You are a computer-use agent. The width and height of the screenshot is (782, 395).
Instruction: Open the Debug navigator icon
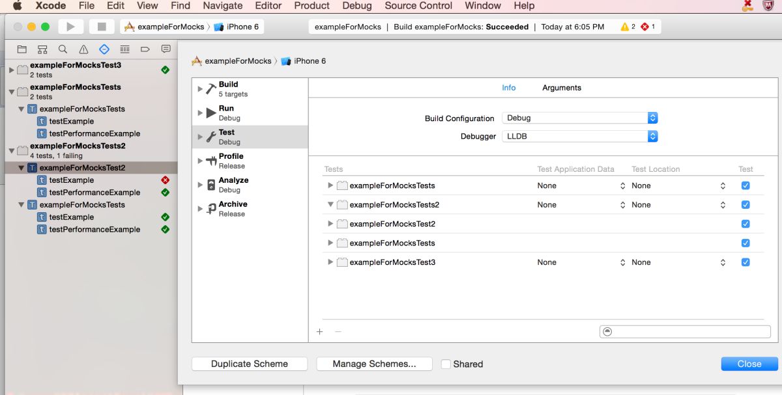124,49
